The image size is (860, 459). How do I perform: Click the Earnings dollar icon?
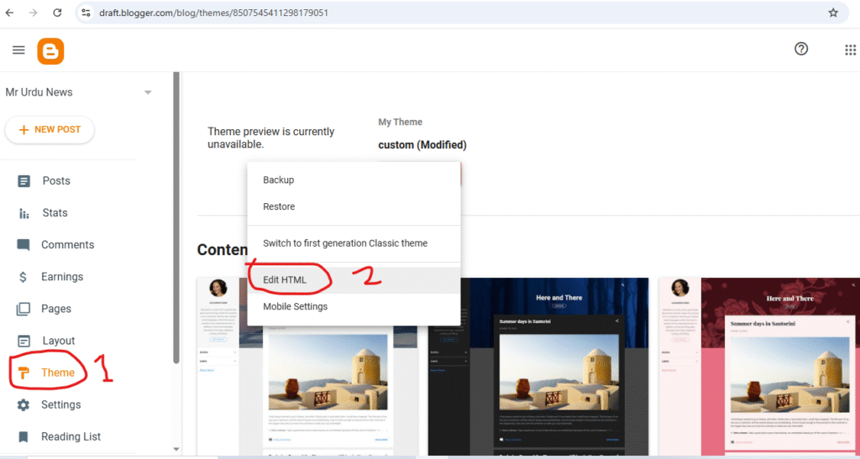point(23,277)
